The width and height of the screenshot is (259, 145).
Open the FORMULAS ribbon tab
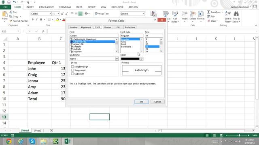(65, 7)
